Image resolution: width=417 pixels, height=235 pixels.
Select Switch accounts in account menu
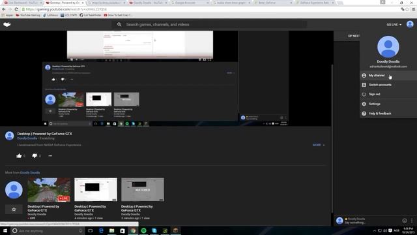coord(388,85)
